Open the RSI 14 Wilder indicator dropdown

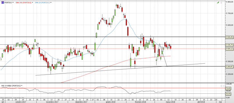22,85
